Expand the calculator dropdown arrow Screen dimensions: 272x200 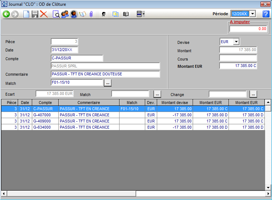click(144, 14)
